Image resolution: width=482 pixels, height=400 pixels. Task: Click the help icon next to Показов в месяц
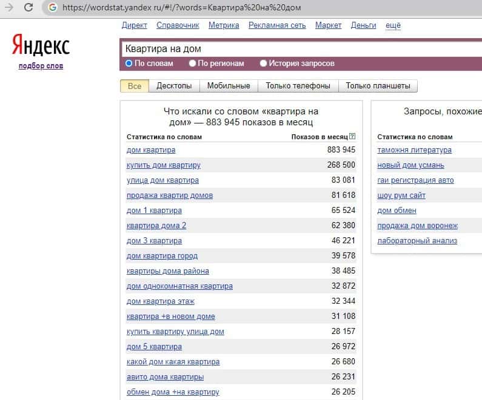[x=352, y=137]
